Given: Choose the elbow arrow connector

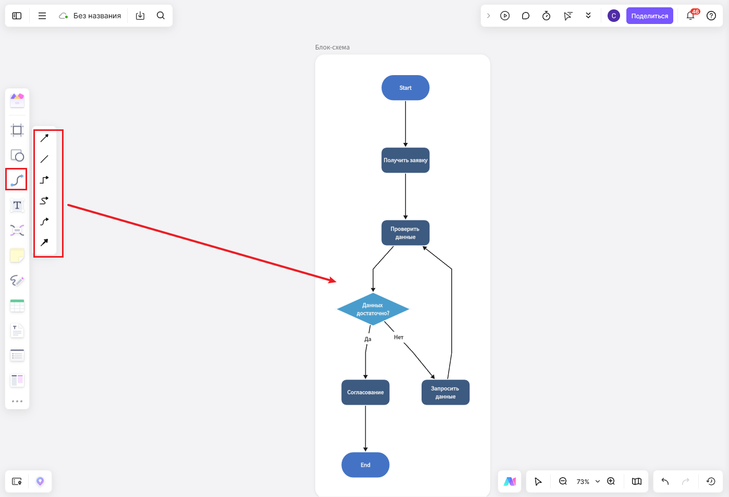Looking at the screenshot, I should 44,180.
